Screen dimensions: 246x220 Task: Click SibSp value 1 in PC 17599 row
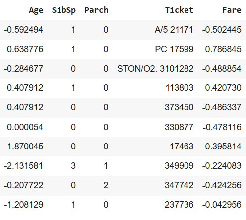pyautogui.click(x=73, y=49)
